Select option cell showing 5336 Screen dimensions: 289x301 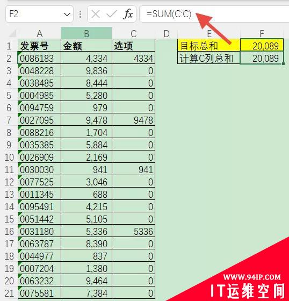134,231
